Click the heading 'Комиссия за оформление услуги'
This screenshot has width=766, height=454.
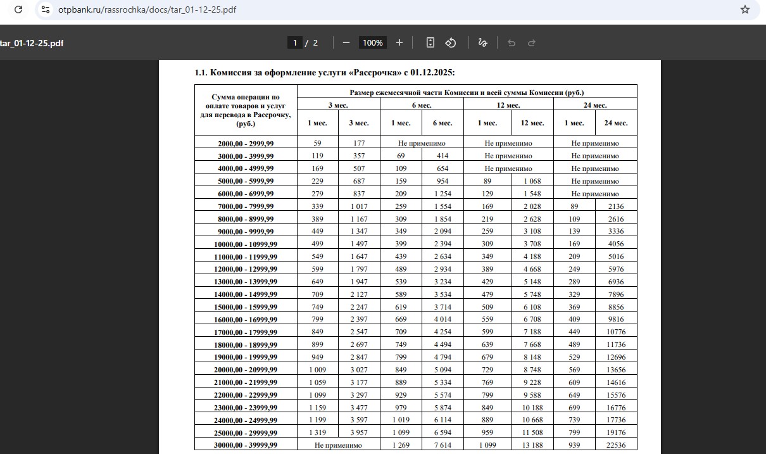(x=324, y=73)
